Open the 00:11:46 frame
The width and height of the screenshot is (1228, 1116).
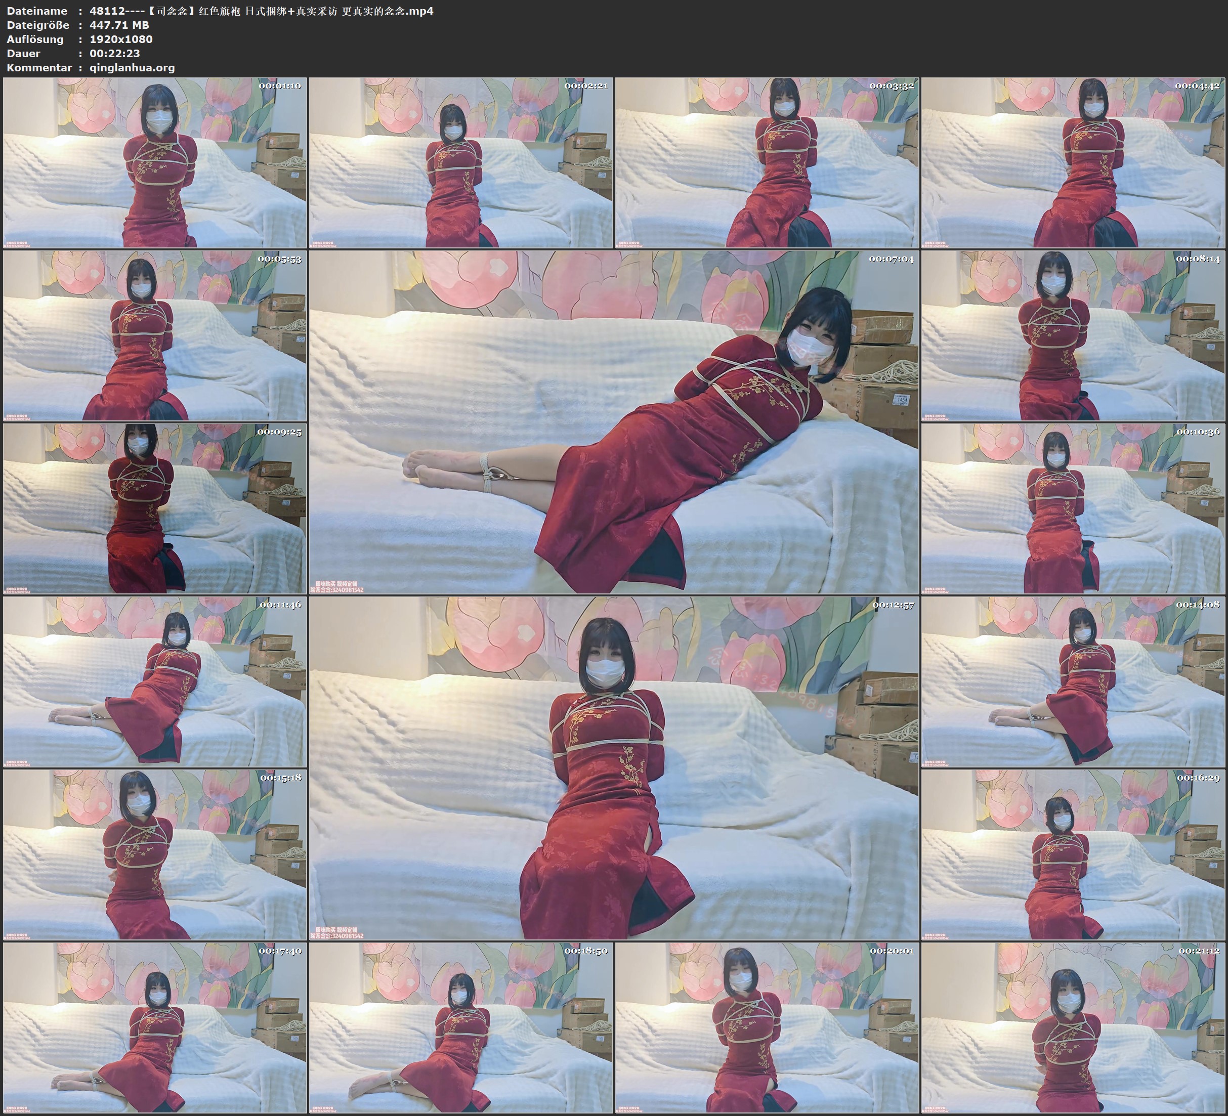point(155,681)
